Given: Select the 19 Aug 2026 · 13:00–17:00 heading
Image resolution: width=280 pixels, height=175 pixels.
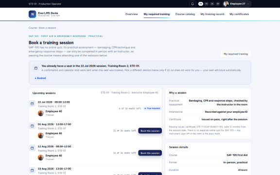Looking at the screenshot, I should pos(54,169).
